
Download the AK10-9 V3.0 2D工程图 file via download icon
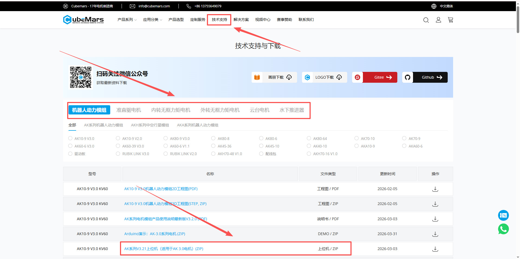[x=435, y=189]
